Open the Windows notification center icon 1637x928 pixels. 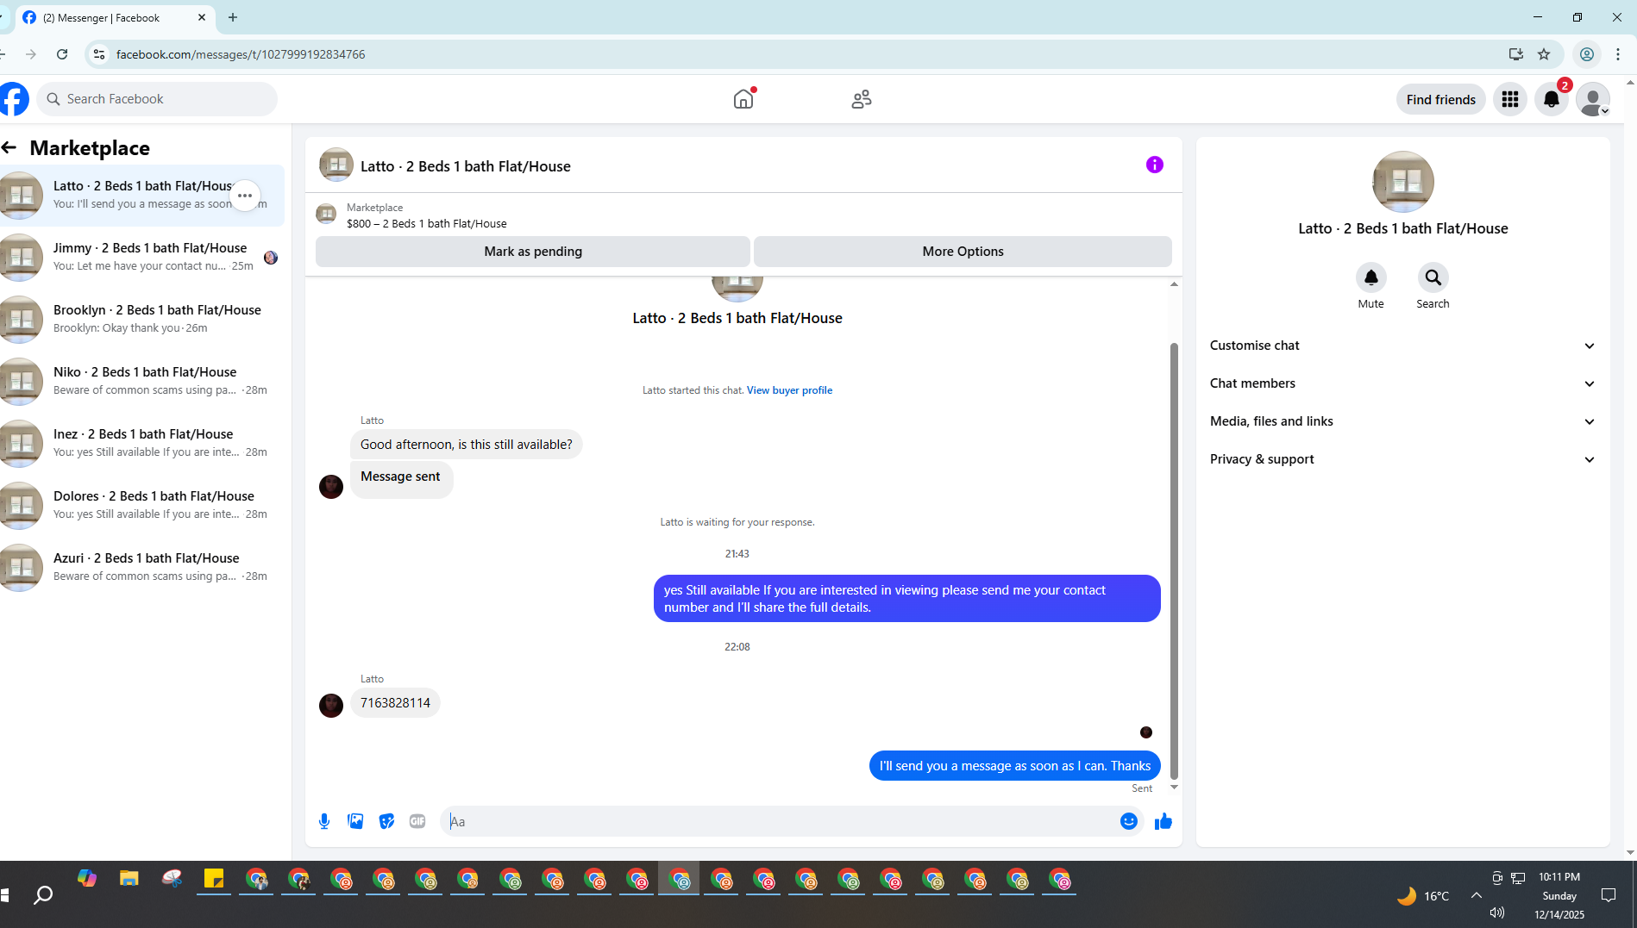[1608, 895]
